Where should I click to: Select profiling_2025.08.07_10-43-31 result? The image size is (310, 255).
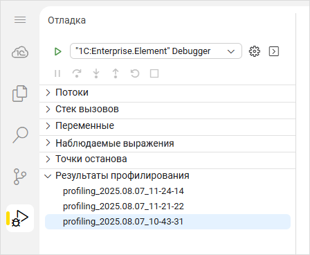point(167,222)
